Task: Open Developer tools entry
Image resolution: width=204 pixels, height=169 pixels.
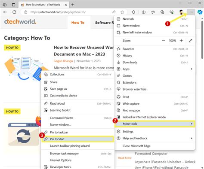Action: coord(77,167)
